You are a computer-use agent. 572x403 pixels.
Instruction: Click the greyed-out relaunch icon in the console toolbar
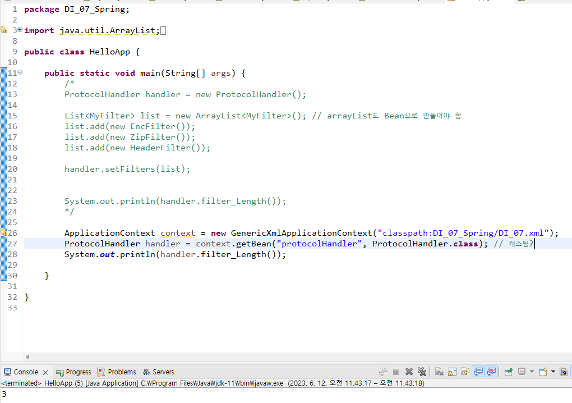[382, 372]
